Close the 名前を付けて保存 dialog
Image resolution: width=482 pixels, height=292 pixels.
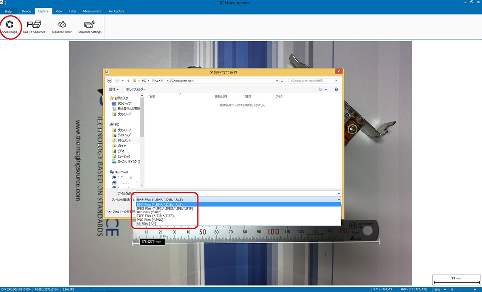tap(338, 71)
